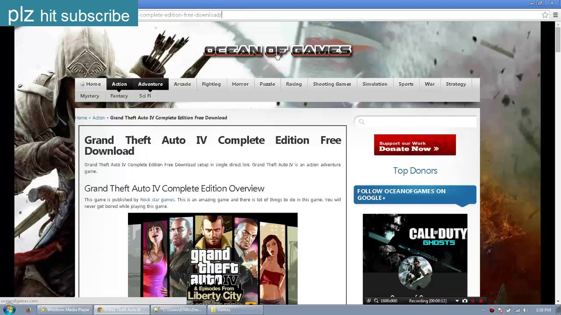
Task: Open the Fantasy category
Action: tap(119, 96)
